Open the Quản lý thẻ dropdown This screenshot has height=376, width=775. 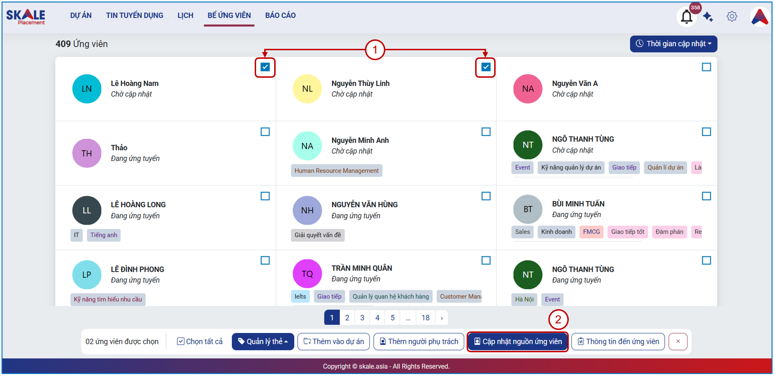pyautogui.click(x=263, y=341)
